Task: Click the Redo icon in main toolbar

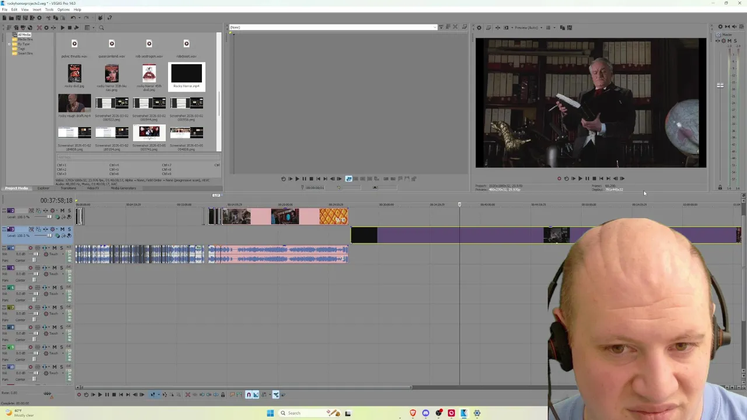Action: click(x=86, y=17)
